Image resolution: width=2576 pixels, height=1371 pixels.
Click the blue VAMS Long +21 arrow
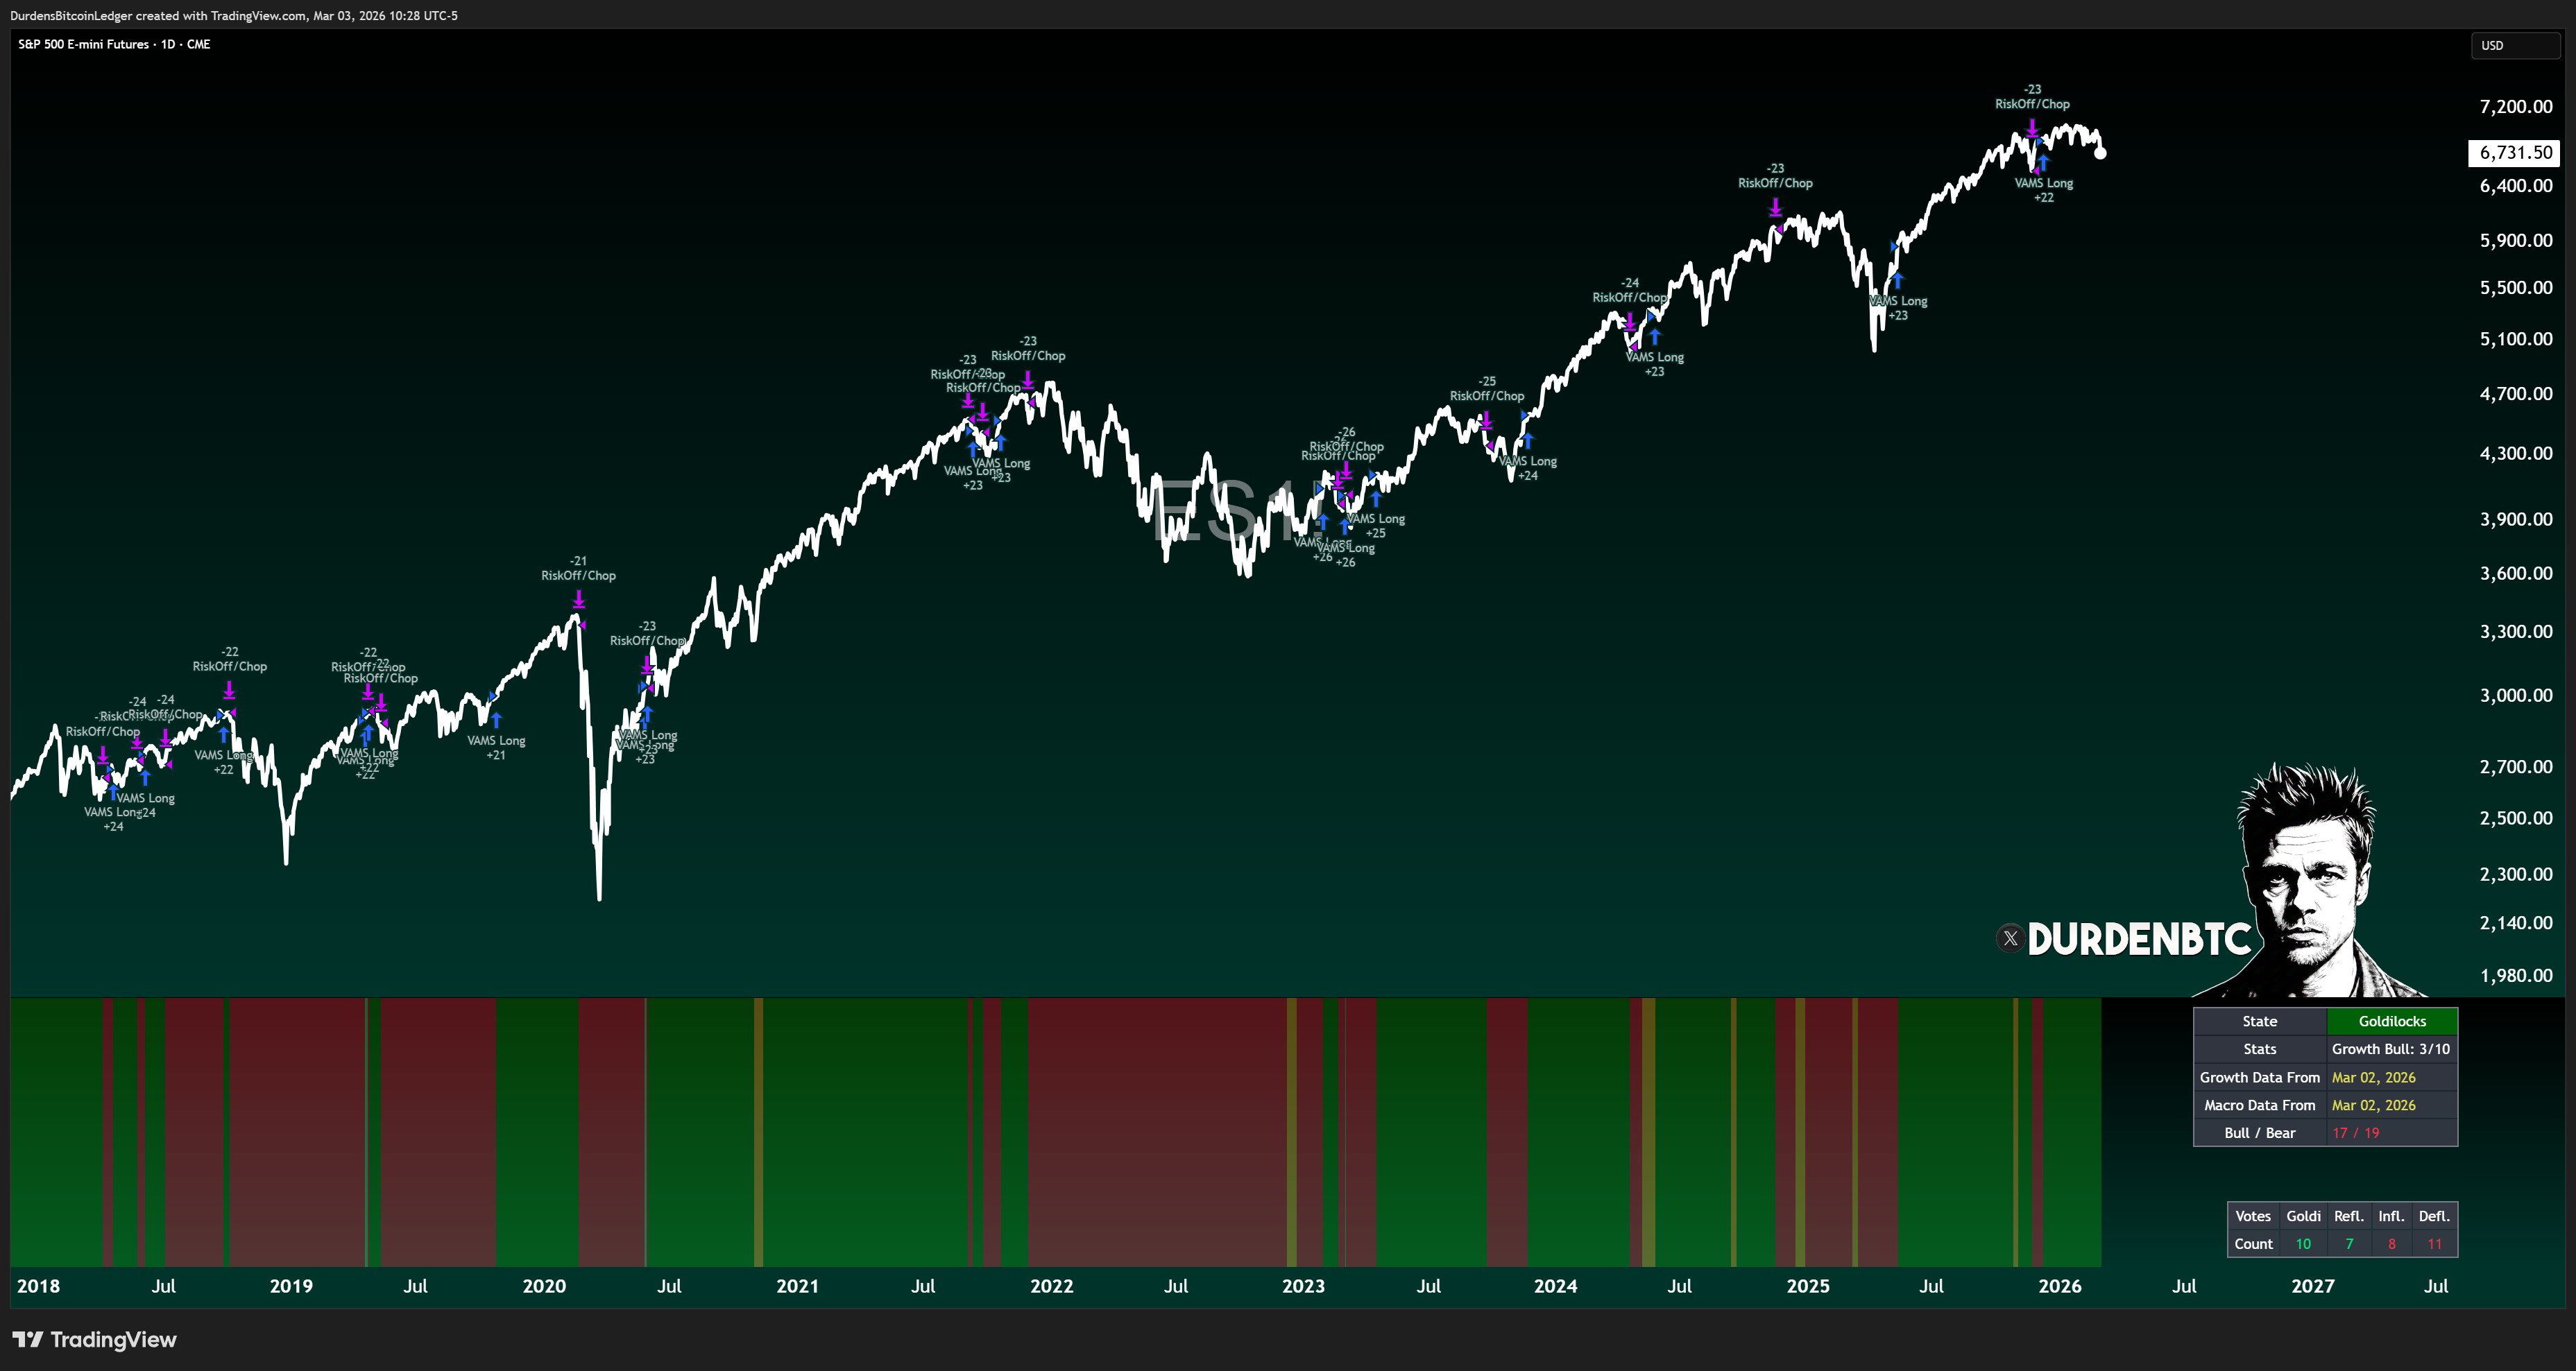pos(496,719)
